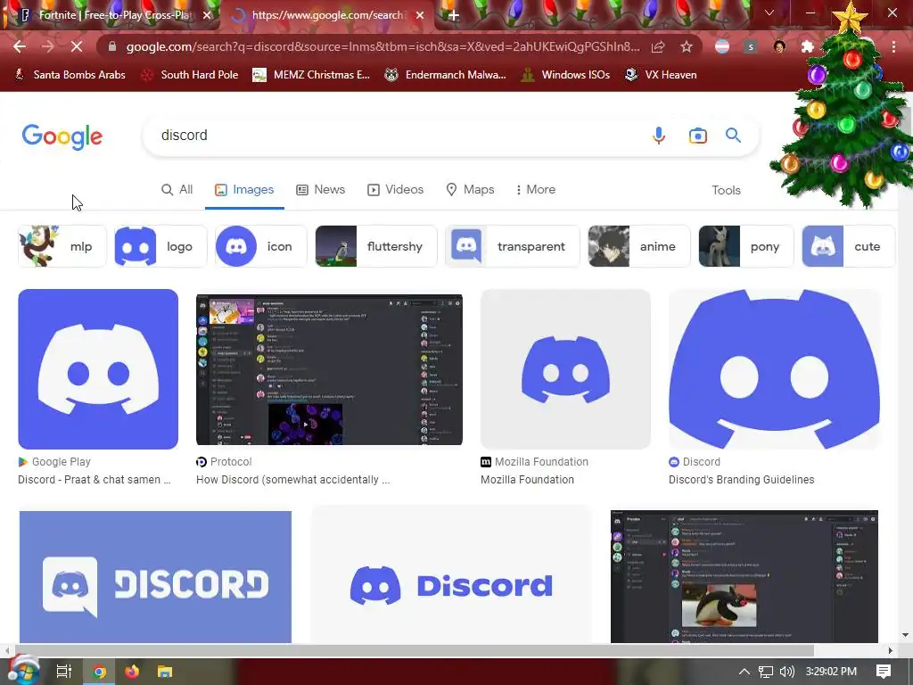Switch to the Fortnite browser tab
This screenshot has width=913, height=685.
point(115,15)
